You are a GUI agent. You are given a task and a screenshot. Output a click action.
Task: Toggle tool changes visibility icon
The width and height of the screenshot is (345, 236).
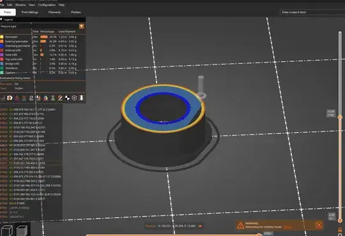coord(38,98)
